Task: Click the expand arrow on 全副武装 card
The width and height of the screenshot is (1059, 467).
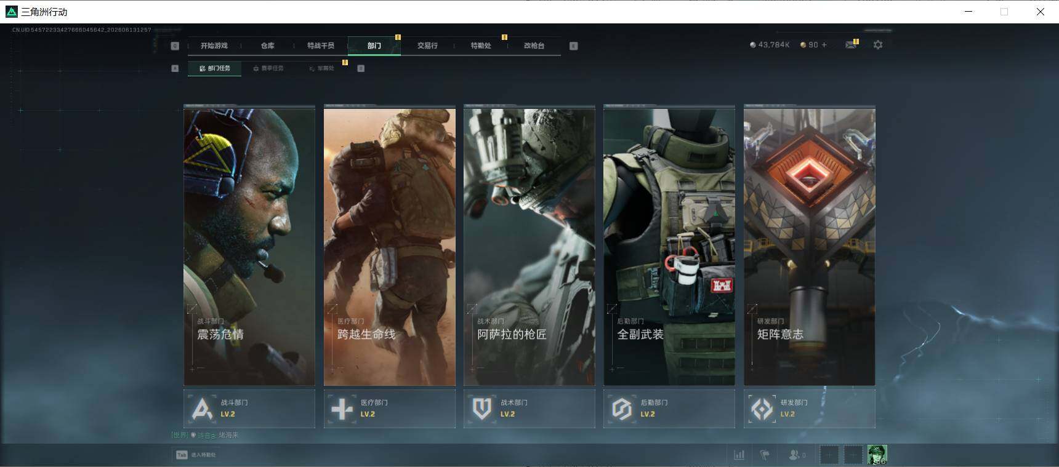Action: (x=612, y=308)
